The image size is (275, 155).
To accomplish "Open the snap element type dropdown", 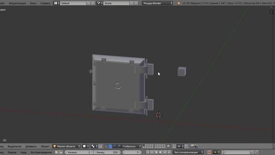I will click(x=180, y=146).
